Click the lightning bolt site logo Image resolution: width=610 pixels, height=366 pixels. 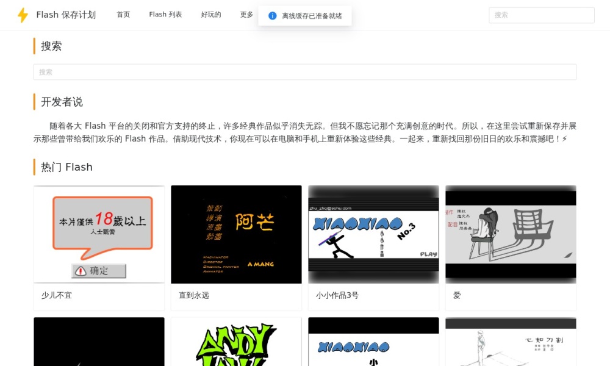pos(23,15)
